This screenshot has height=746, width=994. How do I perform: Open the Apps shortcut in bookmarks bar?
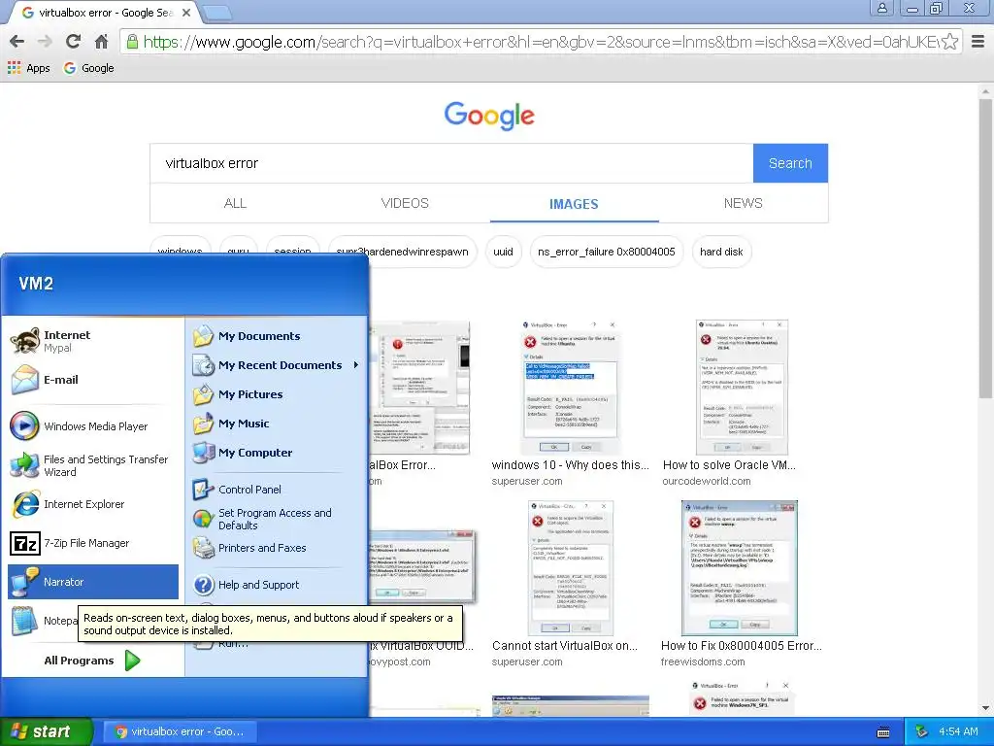click(28, 68)
